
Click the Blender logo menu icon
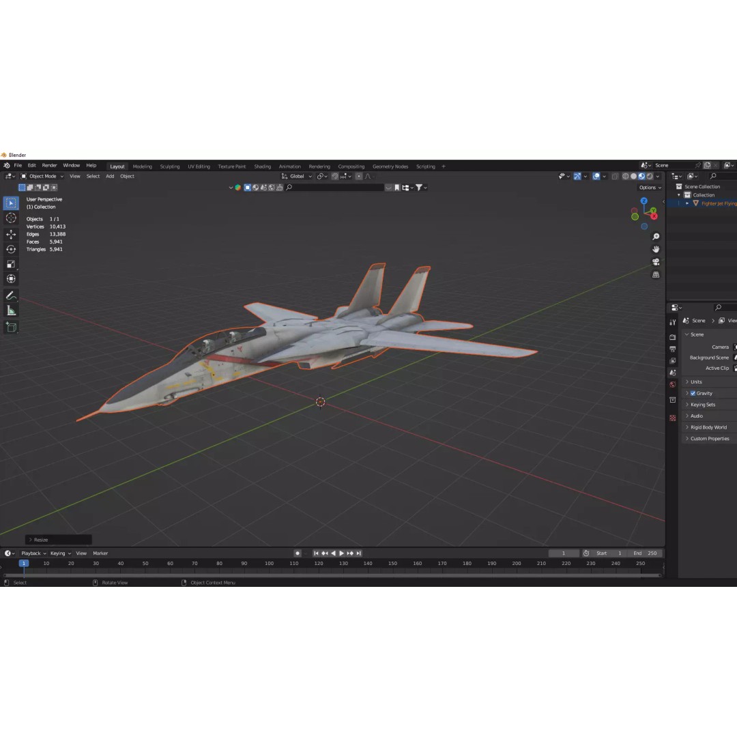click(x=7, y=165)
